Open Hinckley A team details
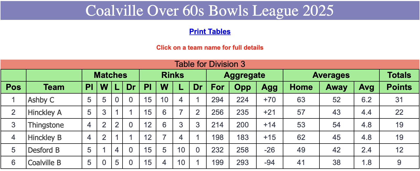Image resolution: width=420 pixels, height=171 pixels. [x=45, y=112]
